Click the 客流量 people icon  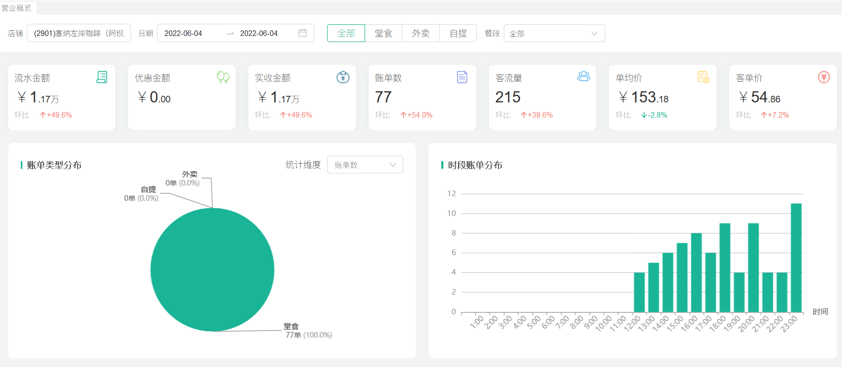(x=584, y=77)
